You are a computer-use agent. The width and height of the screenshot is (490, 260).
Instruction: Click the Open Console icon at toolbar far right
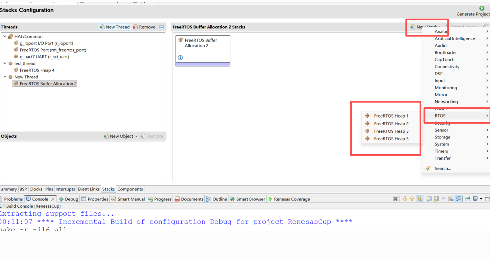coord(487,199)
